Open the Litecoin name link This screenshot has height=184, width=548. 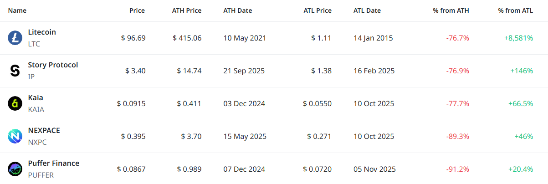(x=42, y=32)
